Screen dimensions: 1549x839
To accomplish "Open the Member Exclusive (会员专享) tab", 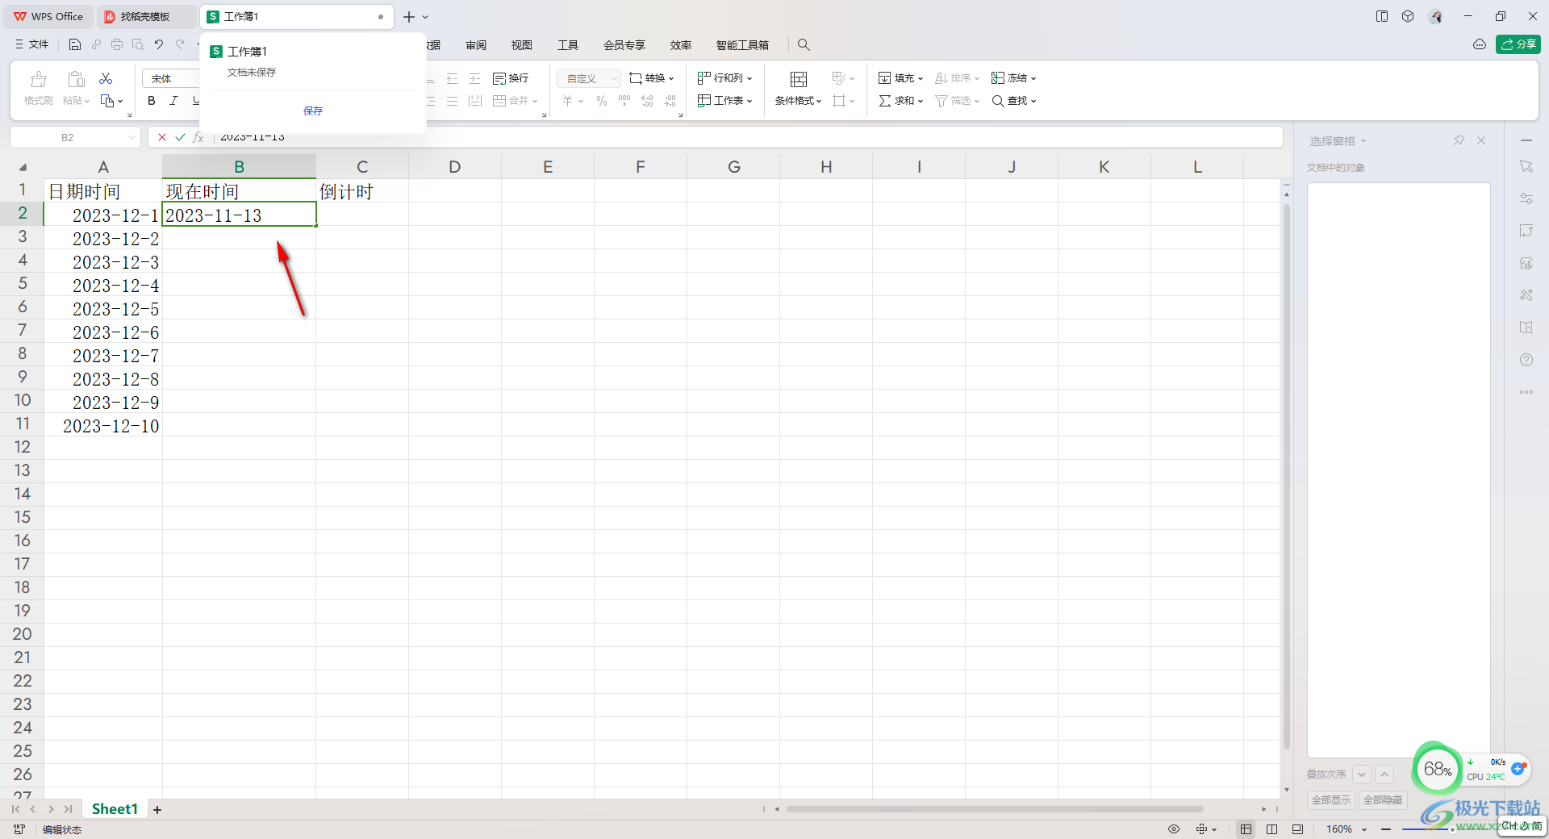I will coord(624,45).
